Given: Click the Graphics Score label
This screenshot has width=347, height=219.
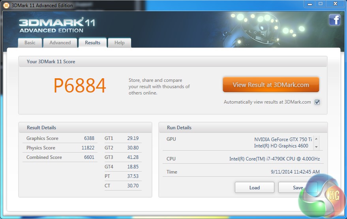Looking at the screenshot, I should tap(42, 138).
